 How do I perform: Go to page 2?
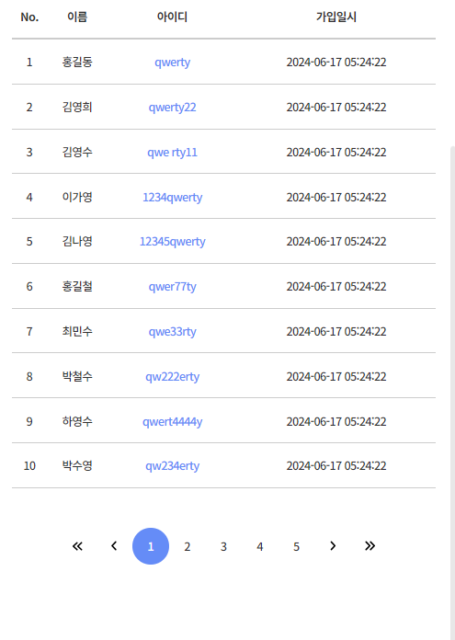(x=187, y=546)
